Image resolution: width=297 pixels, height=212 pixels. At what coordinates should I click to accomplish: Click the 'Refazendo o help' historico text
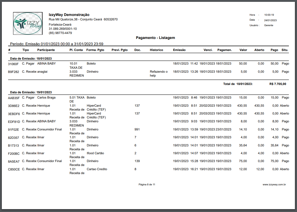pyautogui.click(x=159, y=73)
